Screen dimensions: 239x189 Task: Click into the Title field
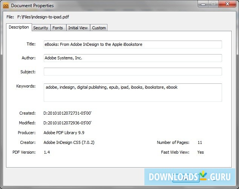coord(133,44)
